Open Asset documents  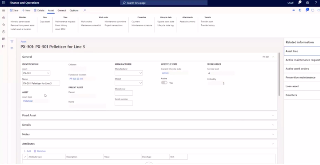pos(187,21)
